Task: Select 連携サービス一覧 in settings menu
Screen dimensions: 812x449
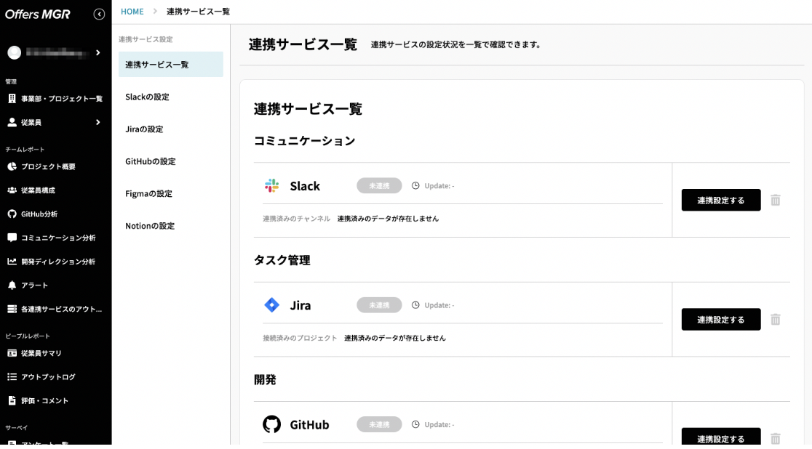Action: click(x=171, y=65)
